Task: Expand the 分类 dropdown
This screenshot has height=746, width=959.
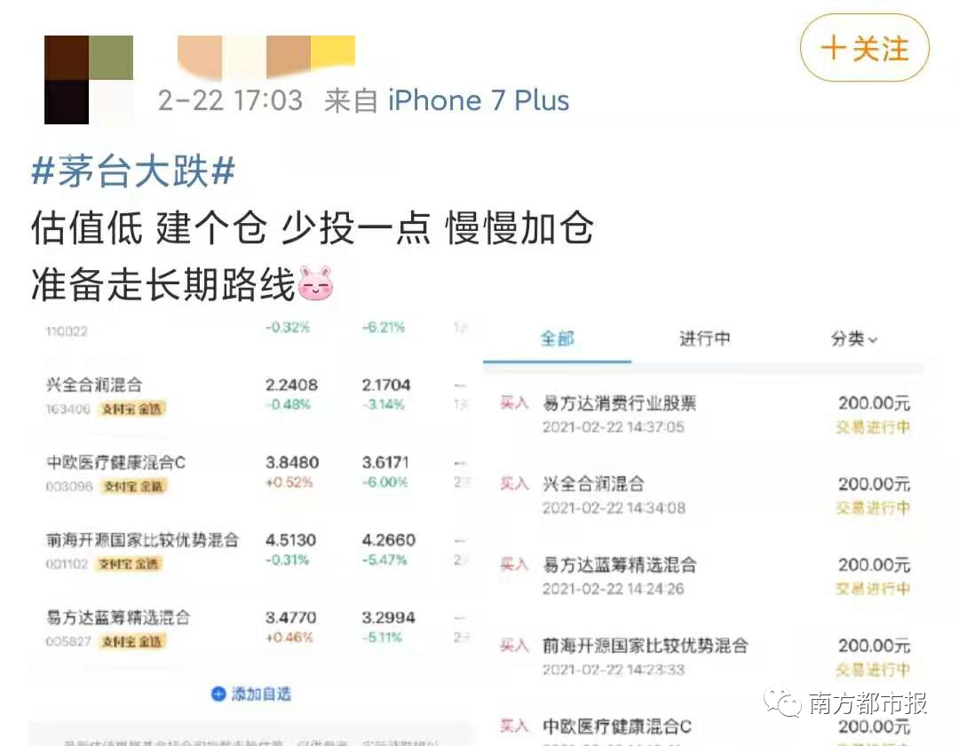Action: tap(853, 338)
